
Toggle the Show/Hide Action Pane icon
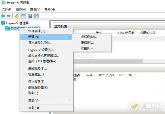coord(36,16)
